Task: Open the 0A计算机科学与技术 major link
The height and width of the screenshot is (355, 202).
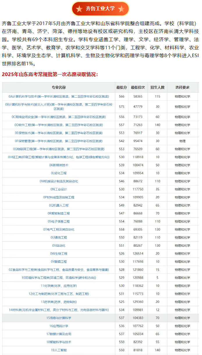Action: point(59,96)
